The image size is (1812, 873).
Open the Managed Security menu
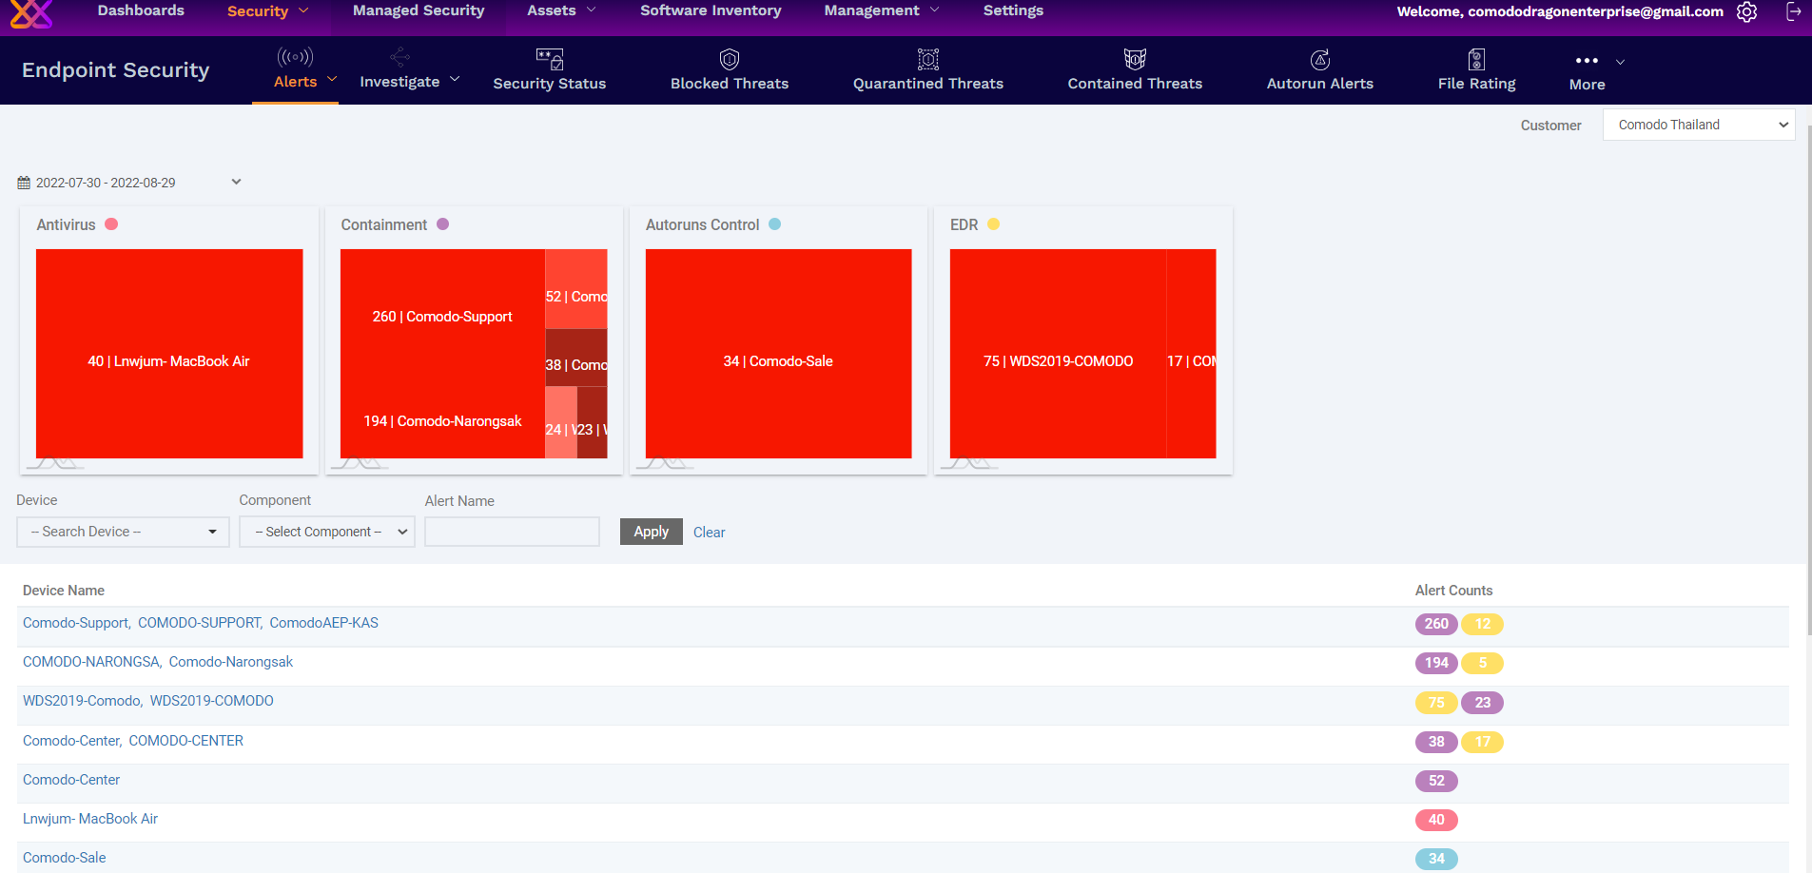pyautogui.click(x=418, y=10)
